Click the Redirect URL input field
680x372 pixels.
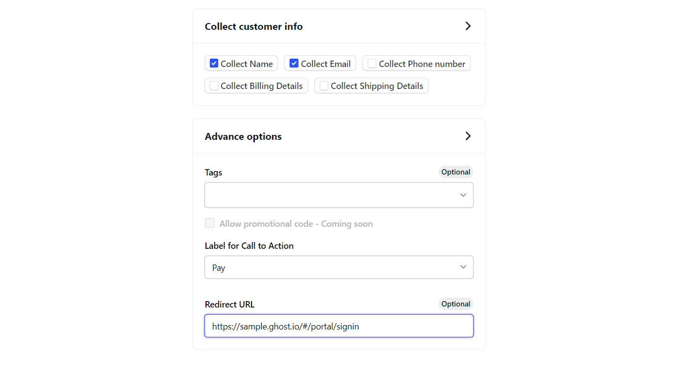point(339,326)
